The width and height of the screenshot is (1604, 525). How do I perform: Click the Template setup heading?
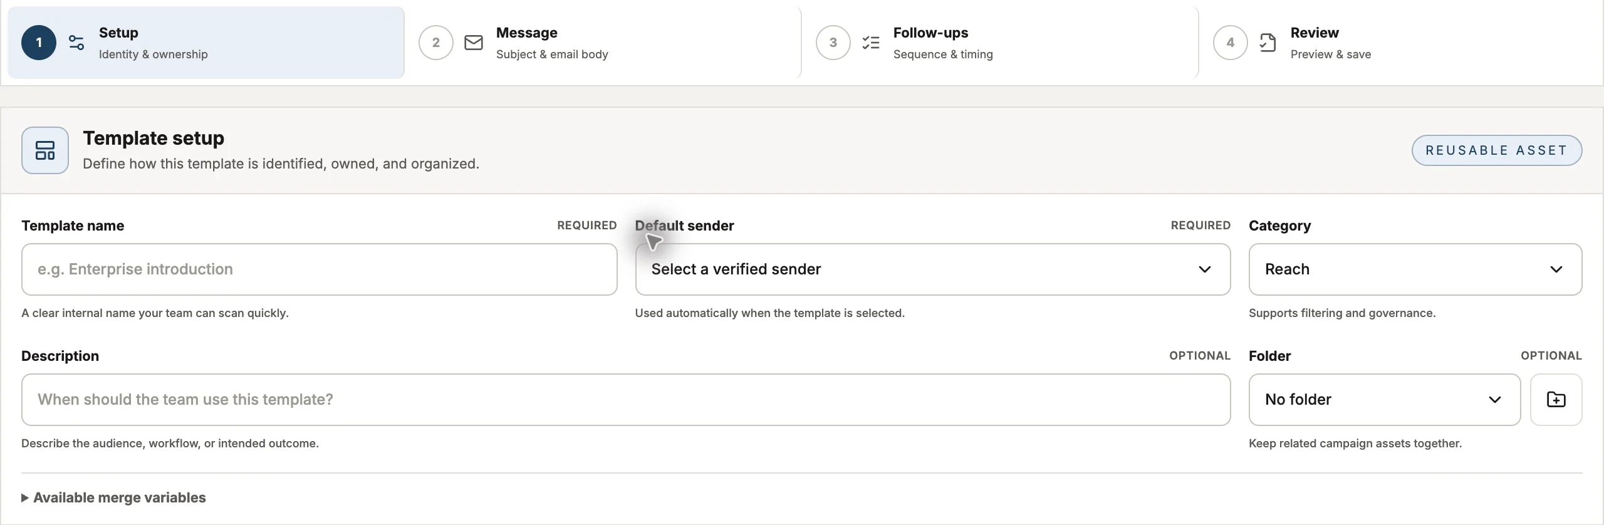coord(154,138)
